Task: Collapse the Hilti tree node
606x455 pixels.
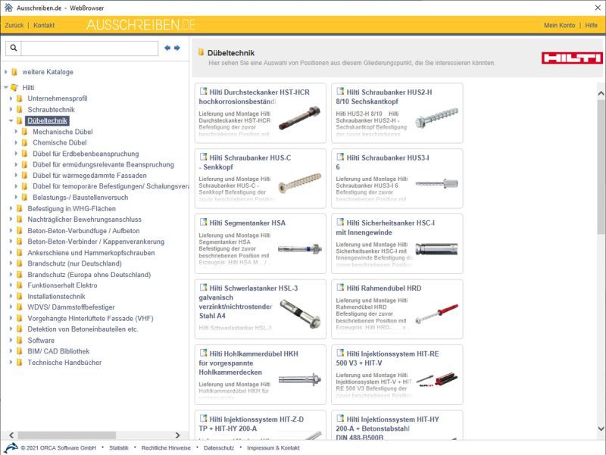Action: (x=6, y=88)
